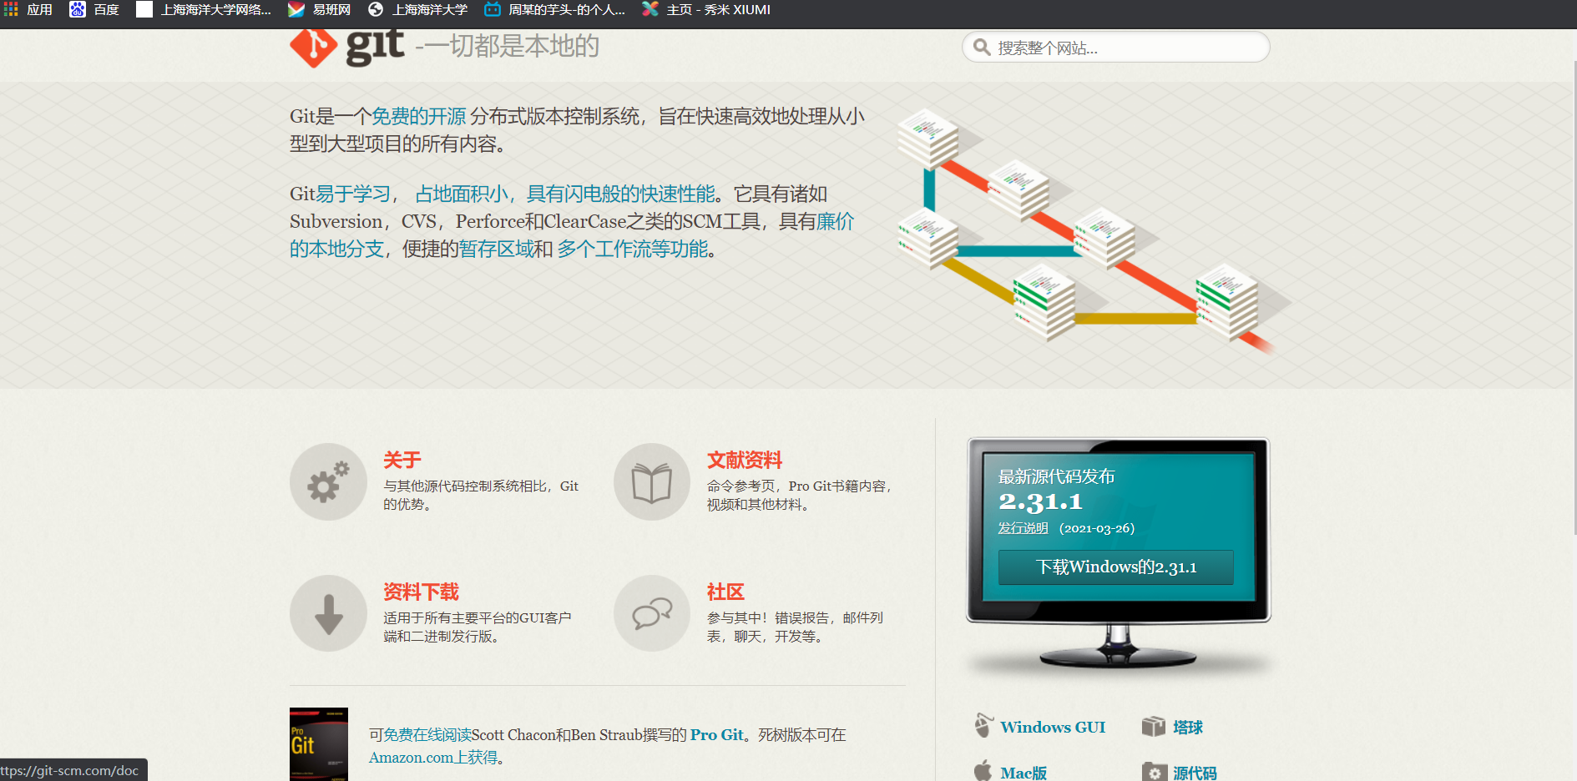Open the Mac版 link
The width and height of the screenshot is (1577, 781).
pos(1024,773)
